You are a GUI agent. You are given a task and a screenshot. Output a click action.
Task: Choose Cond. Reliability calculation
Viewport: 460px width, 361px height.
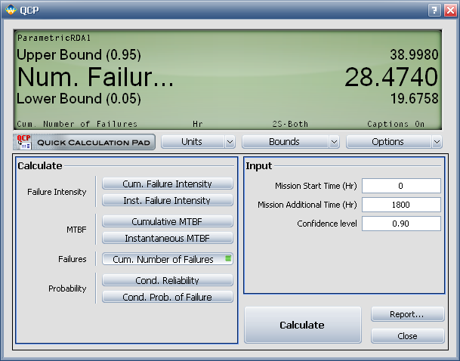coord(167,280)
